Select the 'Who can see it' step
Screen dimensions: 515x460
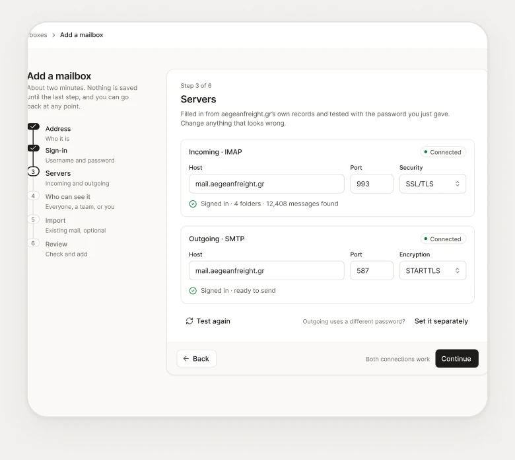coord(67,197)
